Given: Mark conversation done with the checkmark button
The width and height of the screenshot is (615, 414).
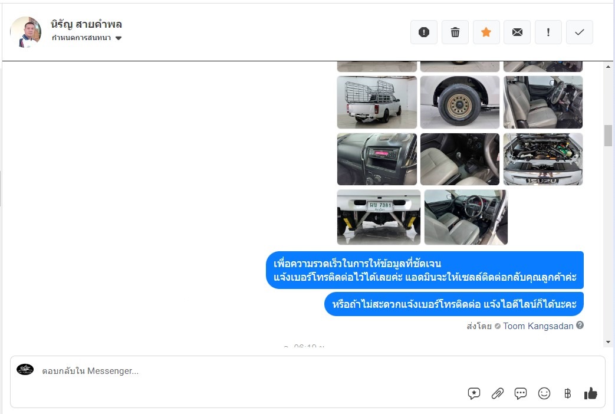Looking at the screenshot, I should 579,32.
